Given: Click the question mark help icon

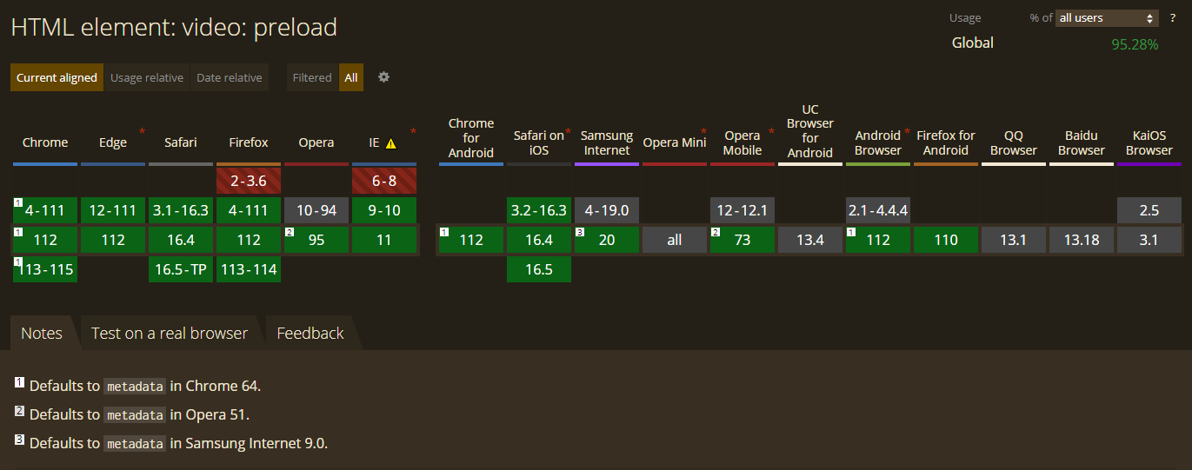Looking at the screenshot, I should click(x=1172, y=18).
